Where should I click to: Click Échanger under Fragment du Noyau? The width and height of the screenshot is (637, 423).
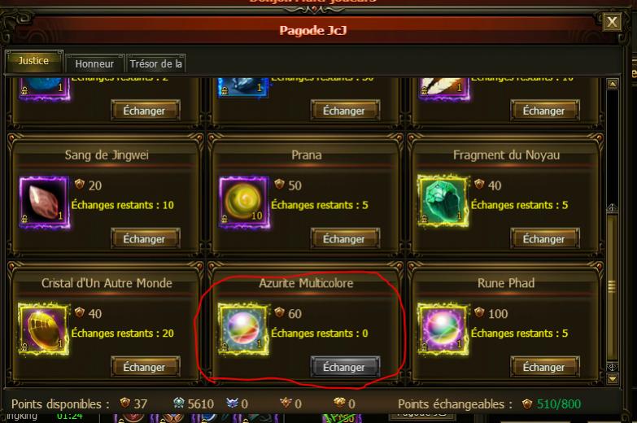pos(545,238)
